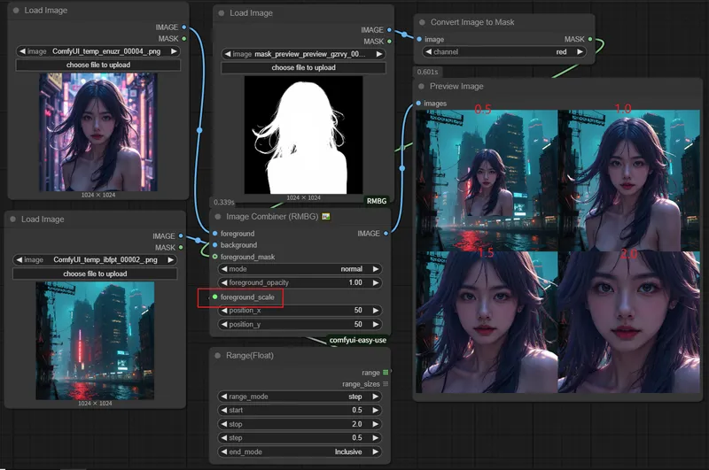Open the range_mode dropdown set to step
709x470 pixels.
click(x=300, y=397)
